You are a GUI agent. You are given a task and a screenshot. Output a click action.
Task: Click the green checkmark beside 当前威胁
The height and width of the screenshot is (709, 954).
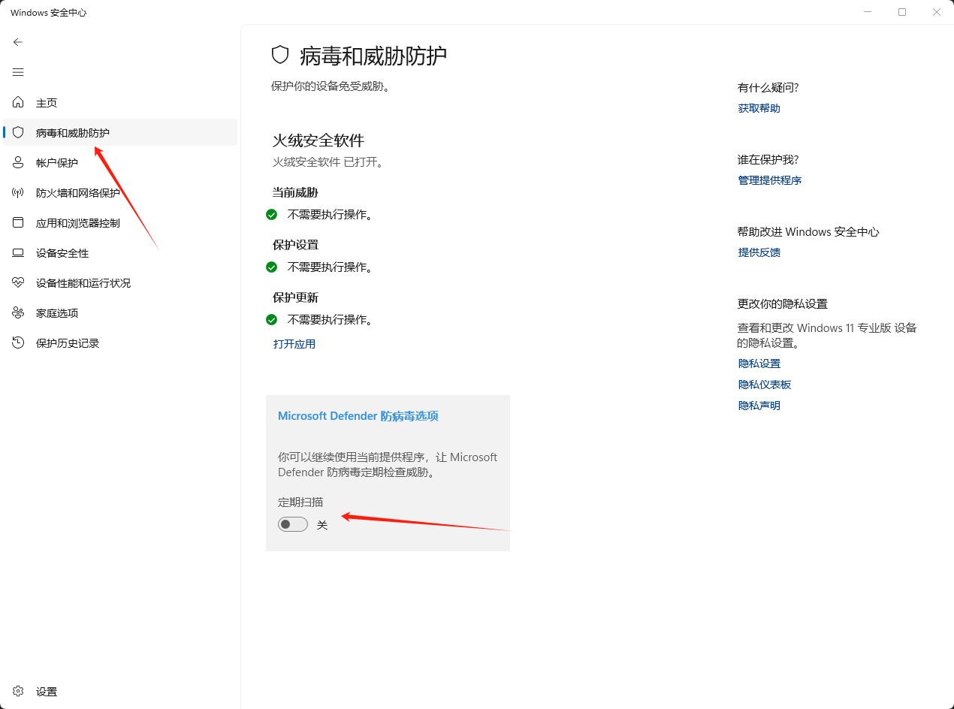pos(271,214)
